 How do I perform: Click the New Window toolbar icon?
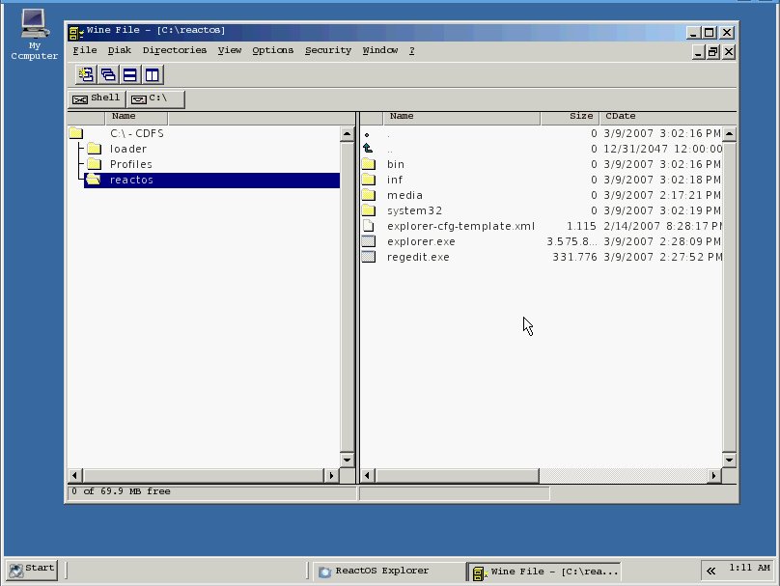tap(86, 74)
